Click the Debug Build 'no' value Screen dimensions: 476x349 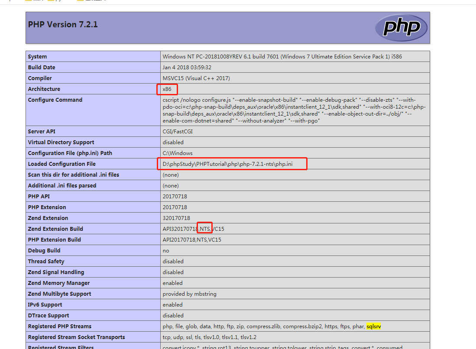point(166,251)
